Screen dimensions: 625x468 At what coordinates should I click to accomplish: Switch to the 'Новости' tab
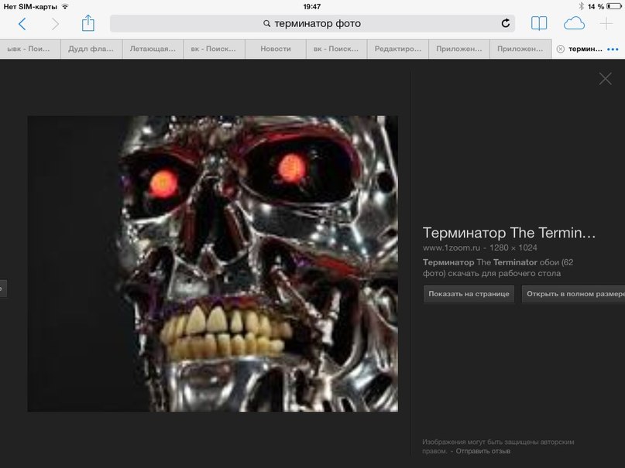point(276,49)
